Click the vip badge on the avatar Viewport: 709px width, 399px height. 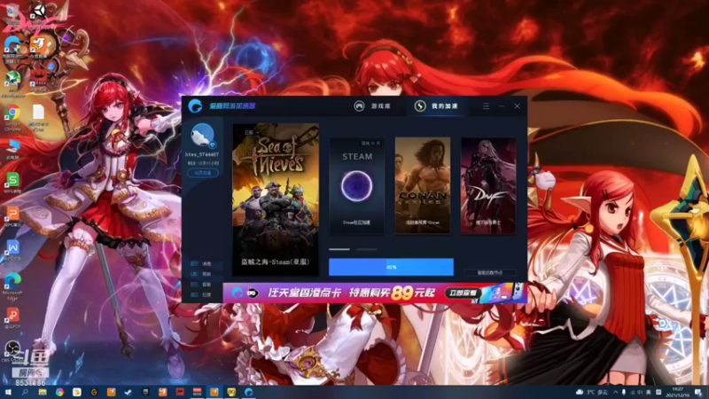point(212,145)
